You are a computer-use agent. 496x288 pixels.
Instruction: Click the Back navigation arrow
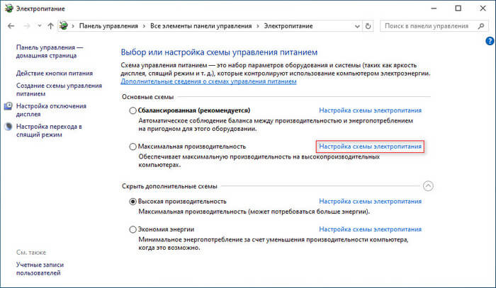coord(11,26)
